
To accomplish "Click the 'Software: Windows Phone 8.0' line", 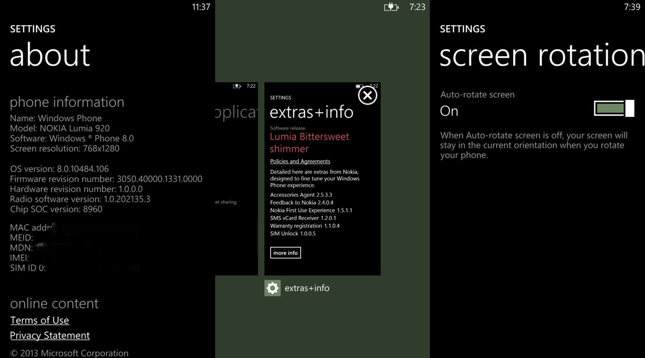I will click(x=72, y=139).
